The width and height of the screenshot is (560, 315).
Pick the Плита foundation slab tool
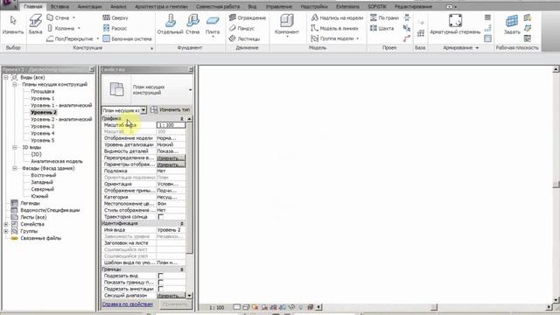tap(213, 24)
